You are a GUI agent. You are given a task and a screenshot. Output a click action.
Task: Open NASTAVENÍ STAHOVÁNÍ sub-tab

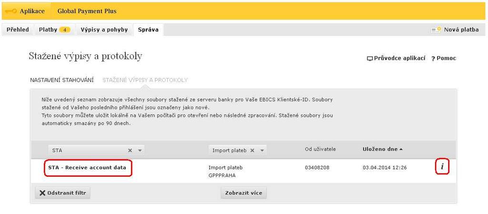(x=62, y=80)
